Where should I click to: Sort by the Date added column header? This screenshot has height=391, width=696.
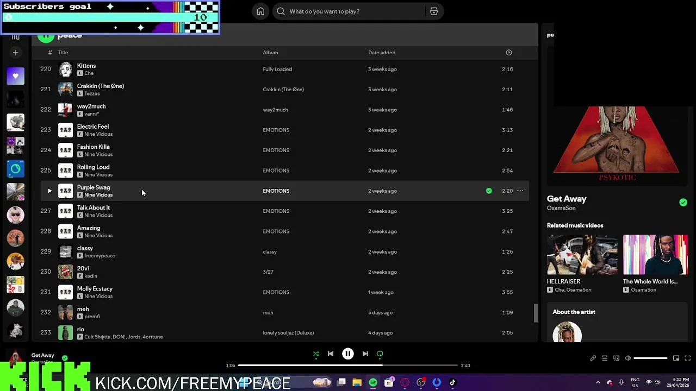[382, 53]
